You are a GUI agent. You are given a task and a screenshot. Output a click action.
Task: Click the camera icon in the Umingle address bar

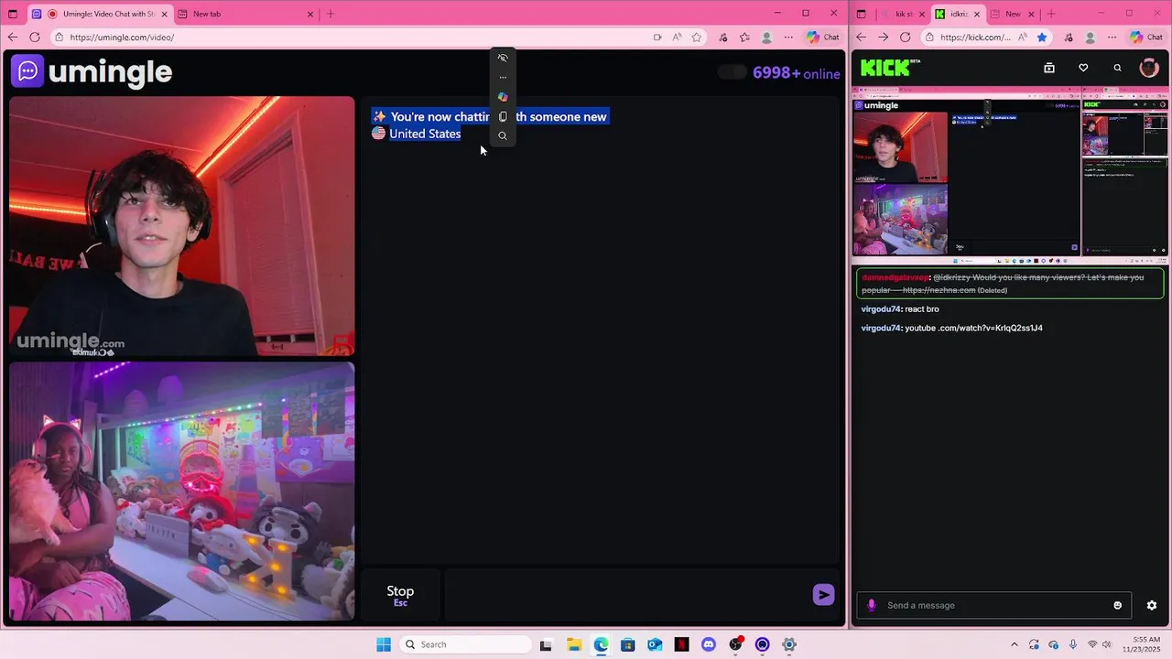tap(657, 38)
